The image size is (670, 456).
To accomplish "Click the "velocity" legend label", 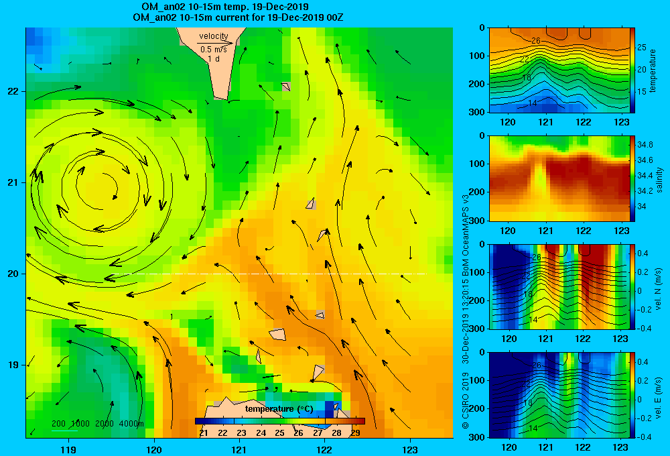I will coord(214,36).
